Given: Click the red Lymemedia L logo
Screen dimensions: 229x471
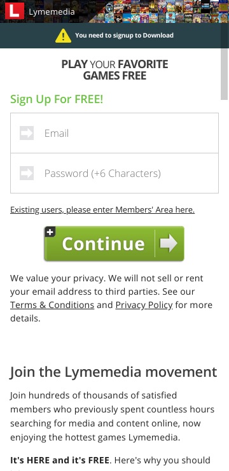Looking at the screenshot, I should (15, 11).
